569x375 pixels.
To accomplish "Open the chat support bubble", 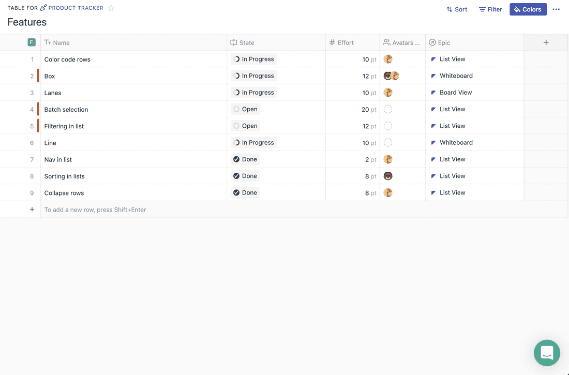I will (x=547, y=353).
